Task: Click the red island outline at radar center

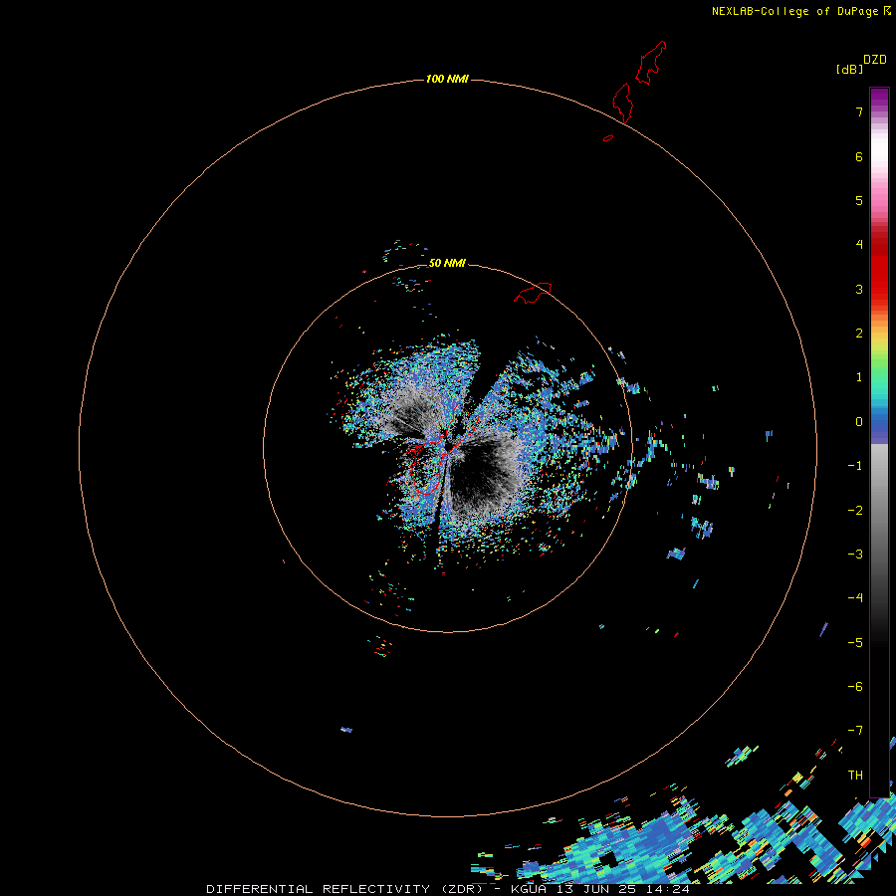Action: click(444, 449)
